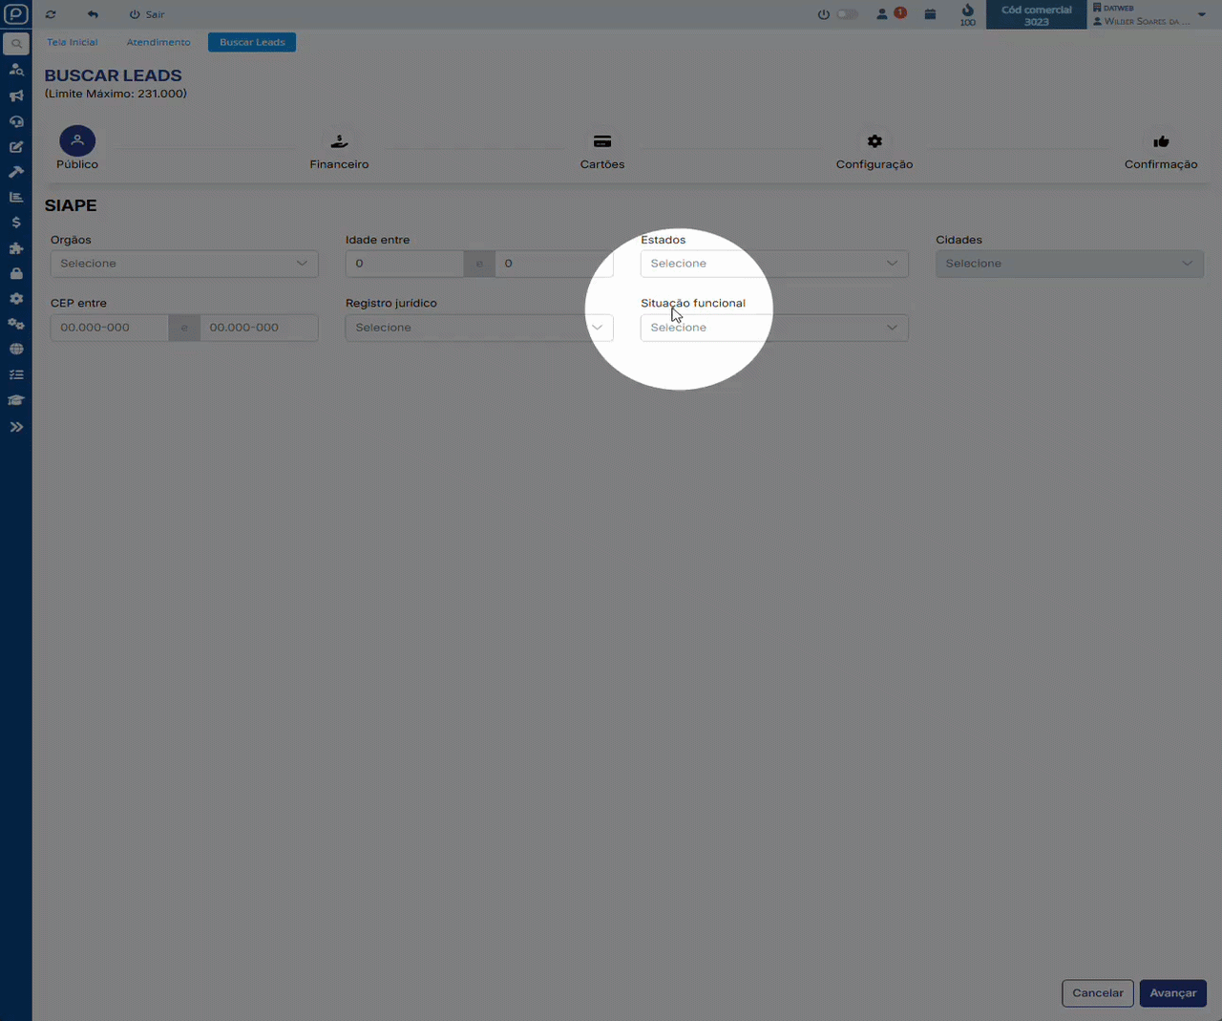Open the graduation cap sidebar icon
1222x1021 pixels.
[x=16, y=400]
